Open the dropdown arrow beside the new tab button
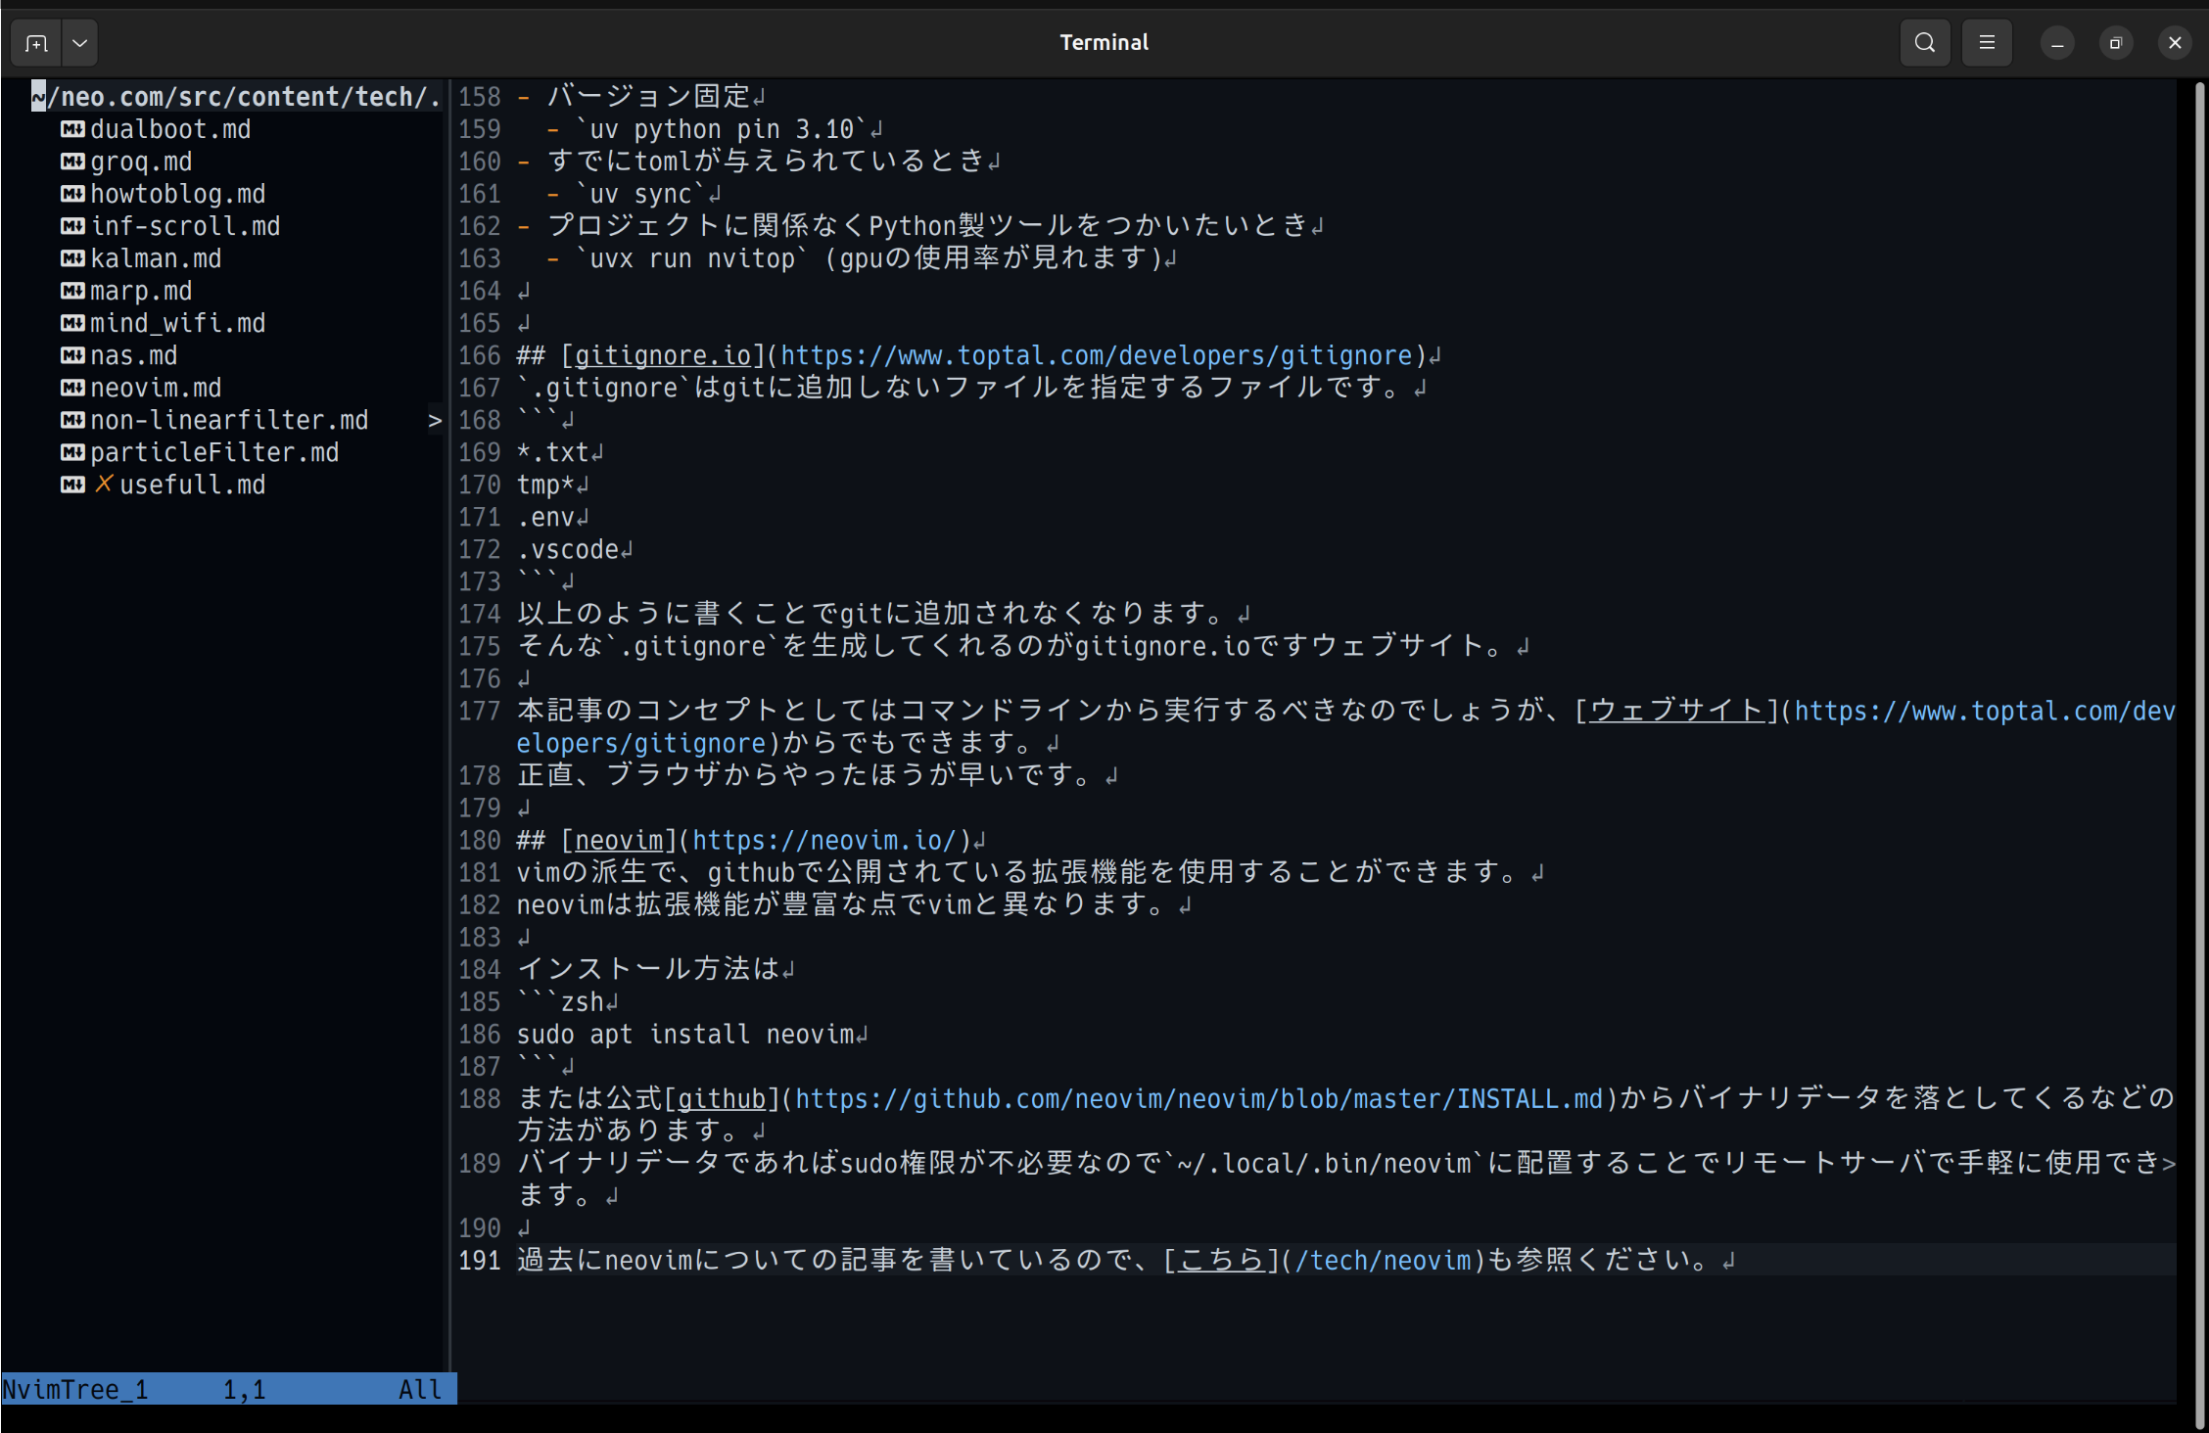 tap(79, 42)
